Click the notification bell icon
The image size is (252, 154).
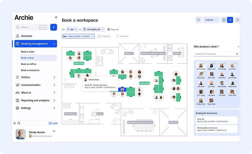(x=15, y=123)
